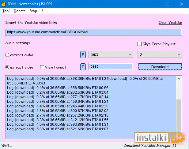Click log line showing 4.5% ETA 01:31
The width and height of the screenshot is (189, 149).
pyautogui.click(x=58, y=125)
